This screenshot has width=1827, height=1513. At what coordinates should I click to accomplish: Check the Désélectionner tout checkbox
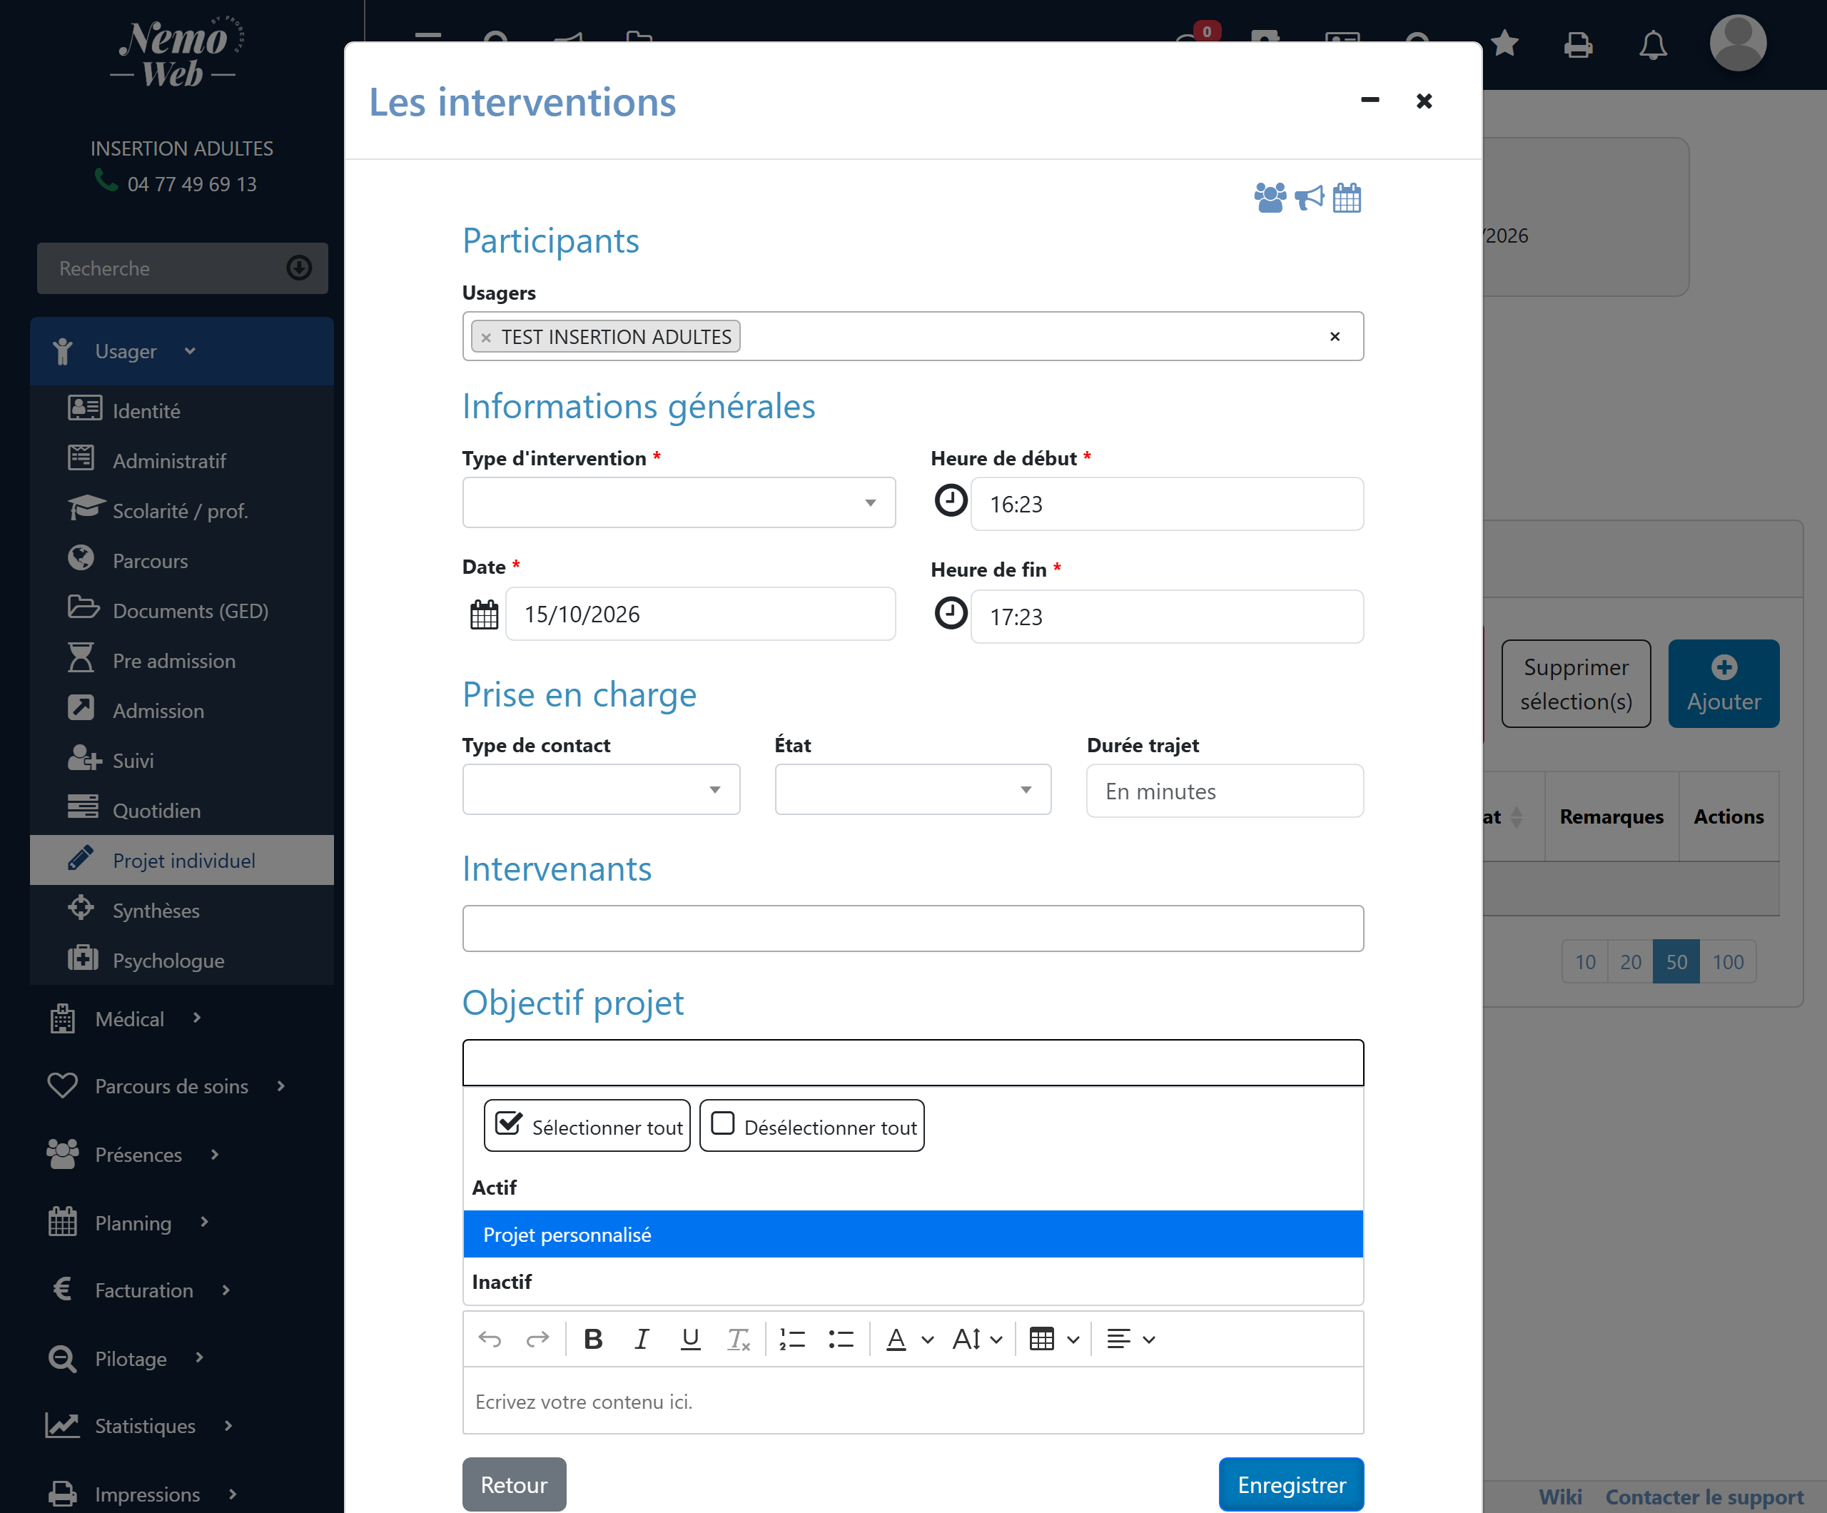(x=723, y=1124)
